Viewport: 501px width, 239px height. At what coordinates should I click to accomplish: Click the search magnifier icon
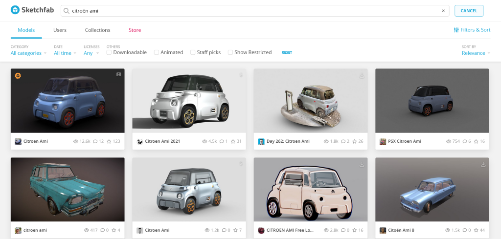66,11
